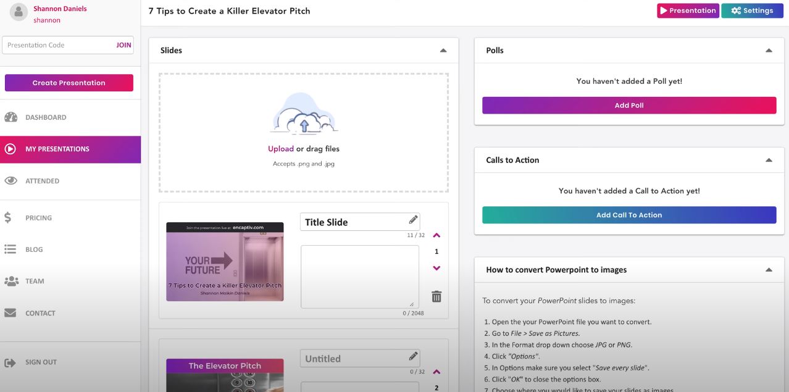The height and width of the screenshot is (392, 789).
Task: Click Add Call To Action button
Action: coord(629,215)
